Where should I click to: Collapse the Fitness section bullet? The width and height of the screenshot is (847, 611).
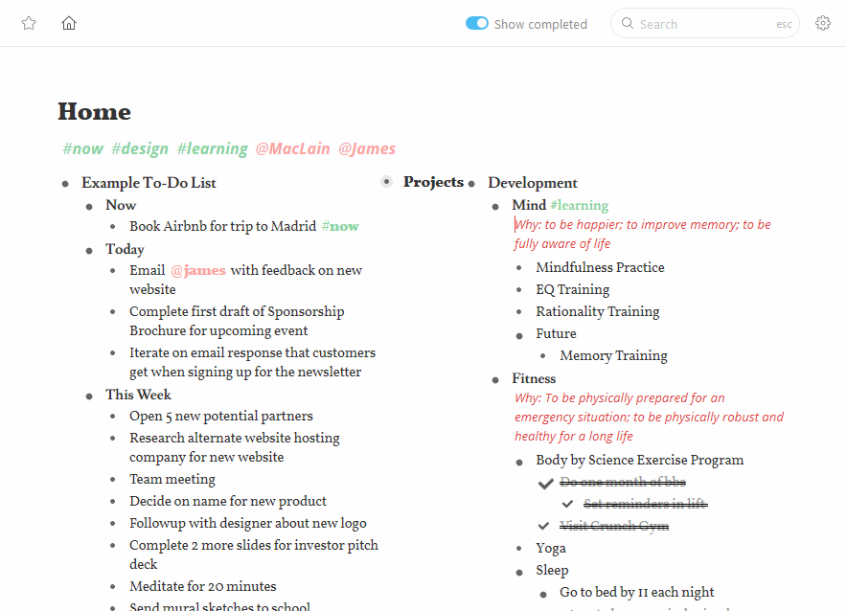click(x=497, y=379)
